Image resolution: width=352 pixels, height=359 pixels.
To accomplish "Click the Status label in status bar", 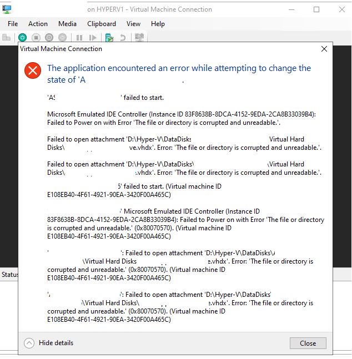I will (x=9, y=274).
